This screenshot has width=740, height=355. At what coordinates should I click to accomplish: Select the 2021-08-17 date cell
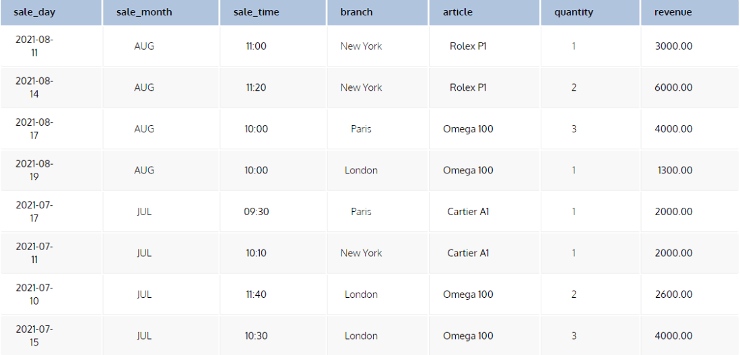click(x=34, y=128)
